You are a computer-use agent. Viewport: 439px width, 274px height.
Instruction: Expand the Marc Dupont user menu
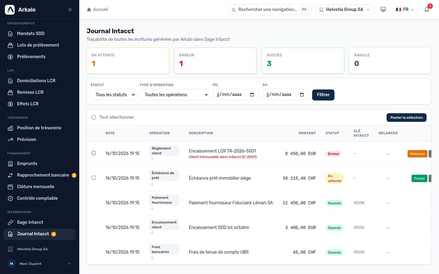pyautogui.click(x=39, y=264)
